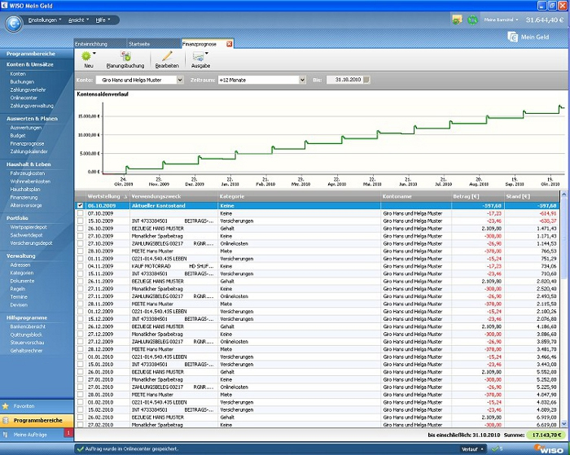This screenshot has width=570, height=455.
Task: Open Konten in the sidebar
Action: [x=18, y=74]
